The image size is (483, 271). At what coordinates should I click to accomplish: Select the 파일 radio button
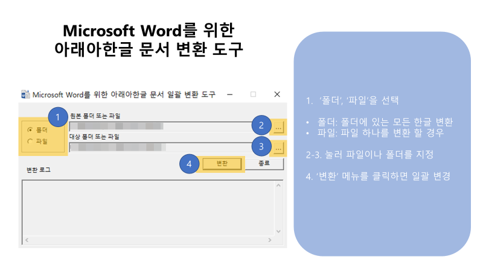pyautogui.click(x=30, y=142)
